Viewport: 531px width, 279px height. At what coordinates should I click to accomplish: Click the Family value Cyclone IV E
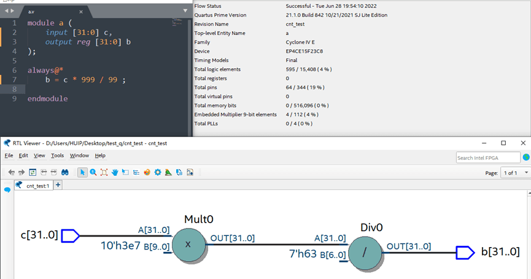click(x=300, y=42)
